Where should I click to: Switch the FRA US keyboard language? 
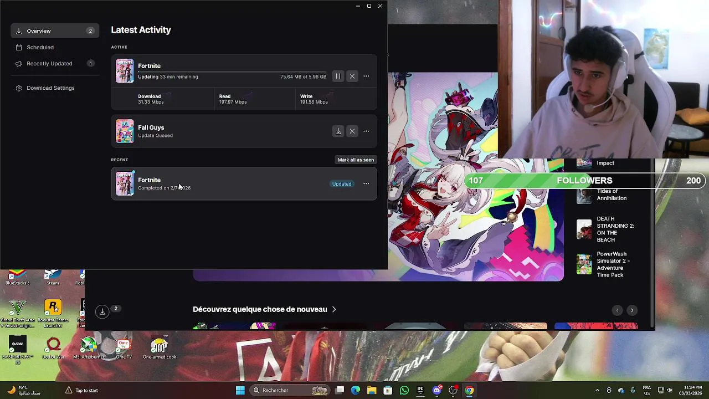coord(647,390)
